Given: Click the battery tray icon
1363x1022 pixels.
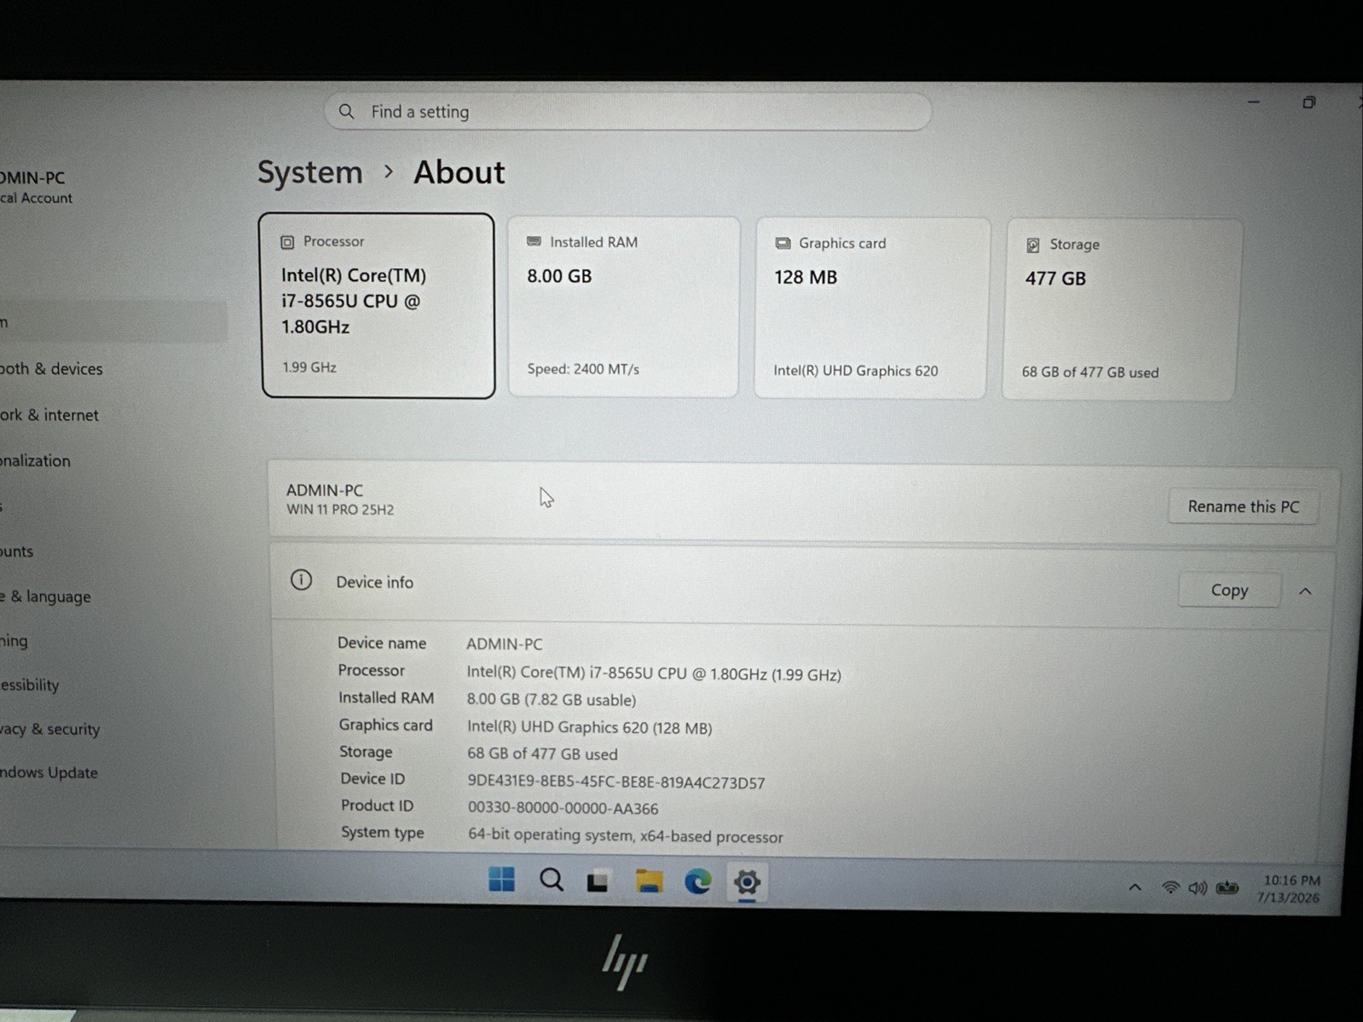Looking at the screenshot, I should pos(1227,888).
